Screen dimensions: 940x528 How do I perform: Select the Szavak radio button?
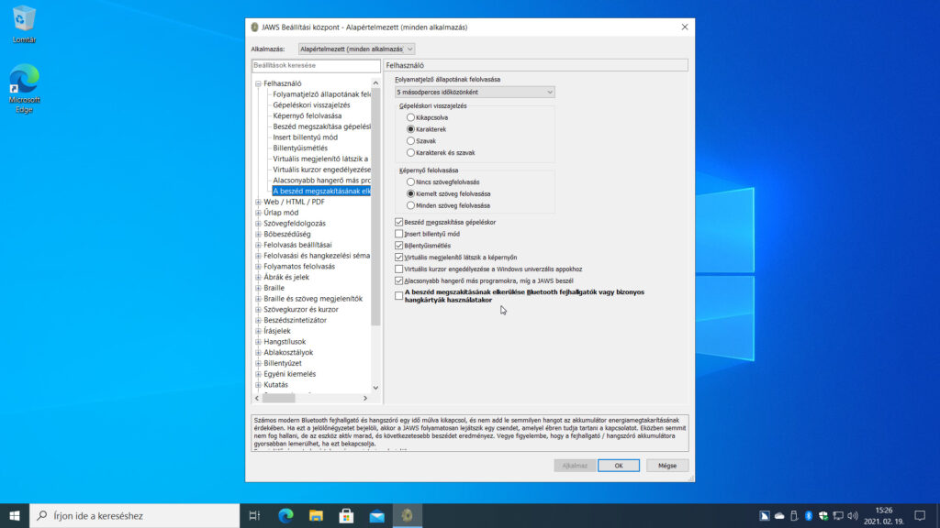click(x=410, y=140)
